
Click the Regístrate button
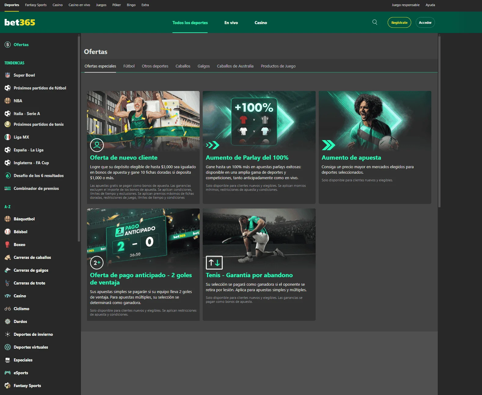pyautogui.click(x=399, y=23)
